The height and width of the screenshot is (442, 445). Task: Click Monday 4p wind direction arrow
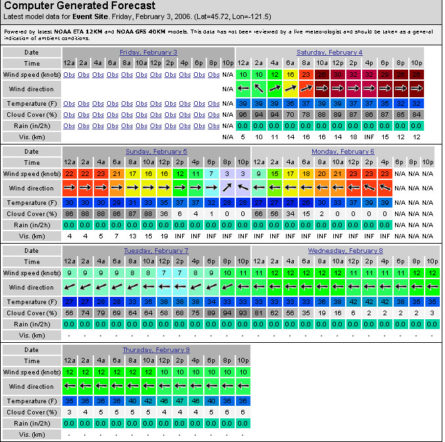pyautogui.click(x=385, y=188)
